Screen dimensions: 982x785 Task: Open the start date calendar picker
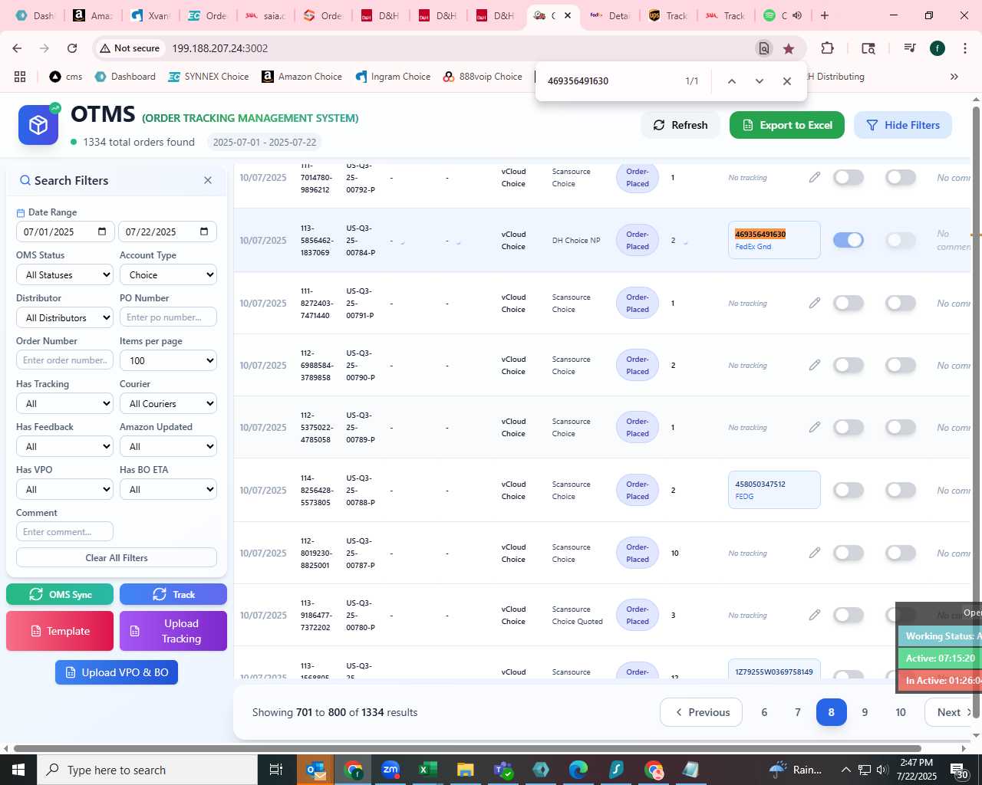(102, 232)
